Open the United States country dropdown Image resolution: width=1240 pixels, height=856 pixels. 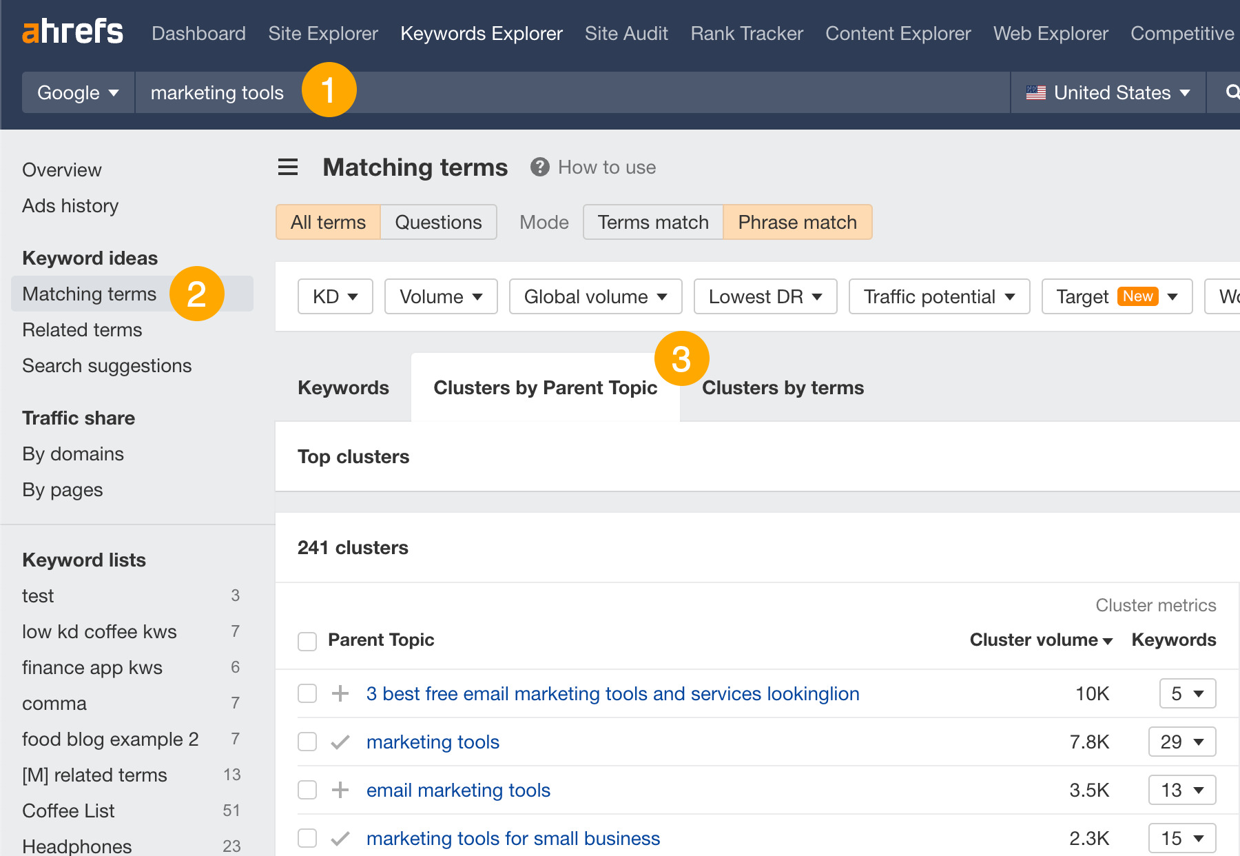[x=1108, y=92]
